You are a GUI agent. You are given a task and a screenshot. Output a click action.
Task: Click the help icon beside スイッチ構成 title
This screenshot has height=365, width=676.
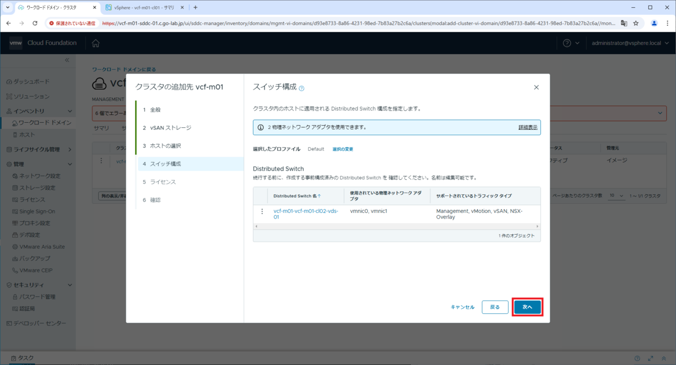point(301,88)
